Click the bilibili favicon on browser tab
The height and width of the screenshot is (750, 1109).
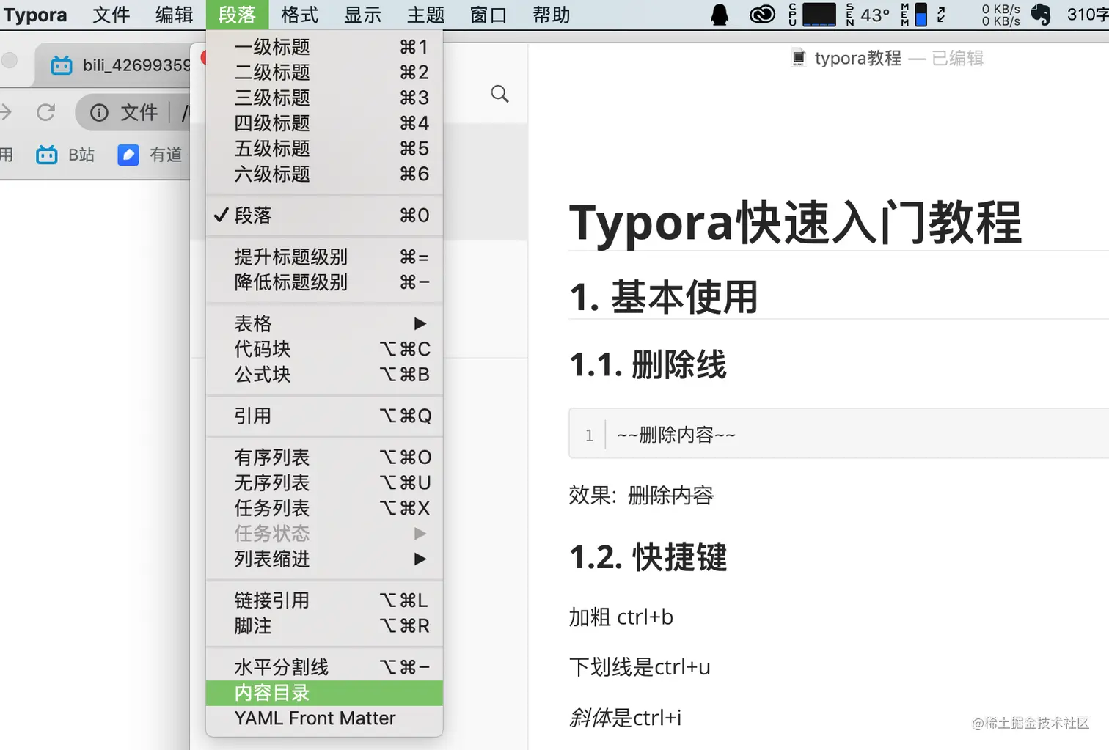tap(62, 65)
